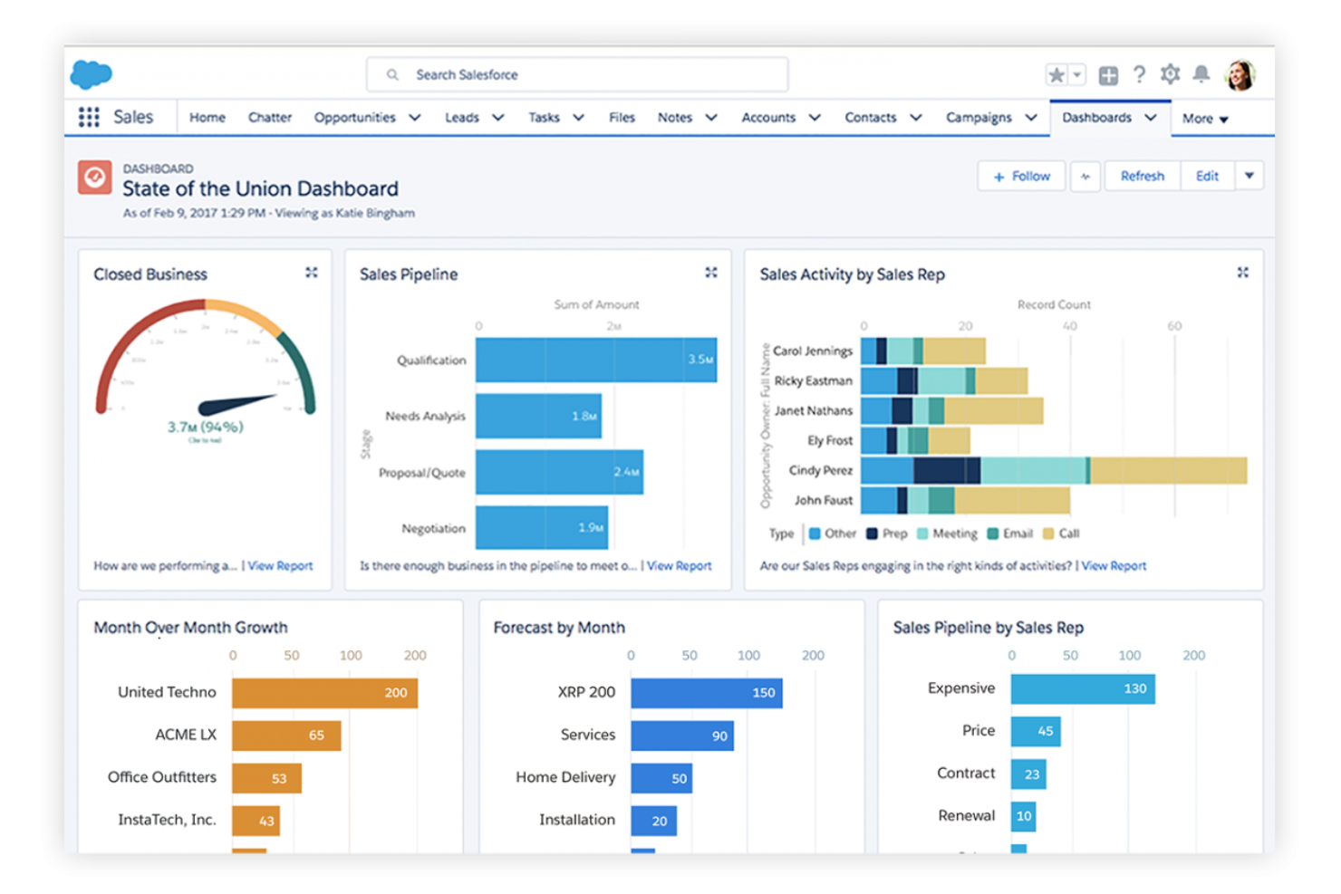The width and height of the screenshot is (1341, 894).
Task: Click the Proposal/Quote 2.4M bar
Action: pos(559,472)
